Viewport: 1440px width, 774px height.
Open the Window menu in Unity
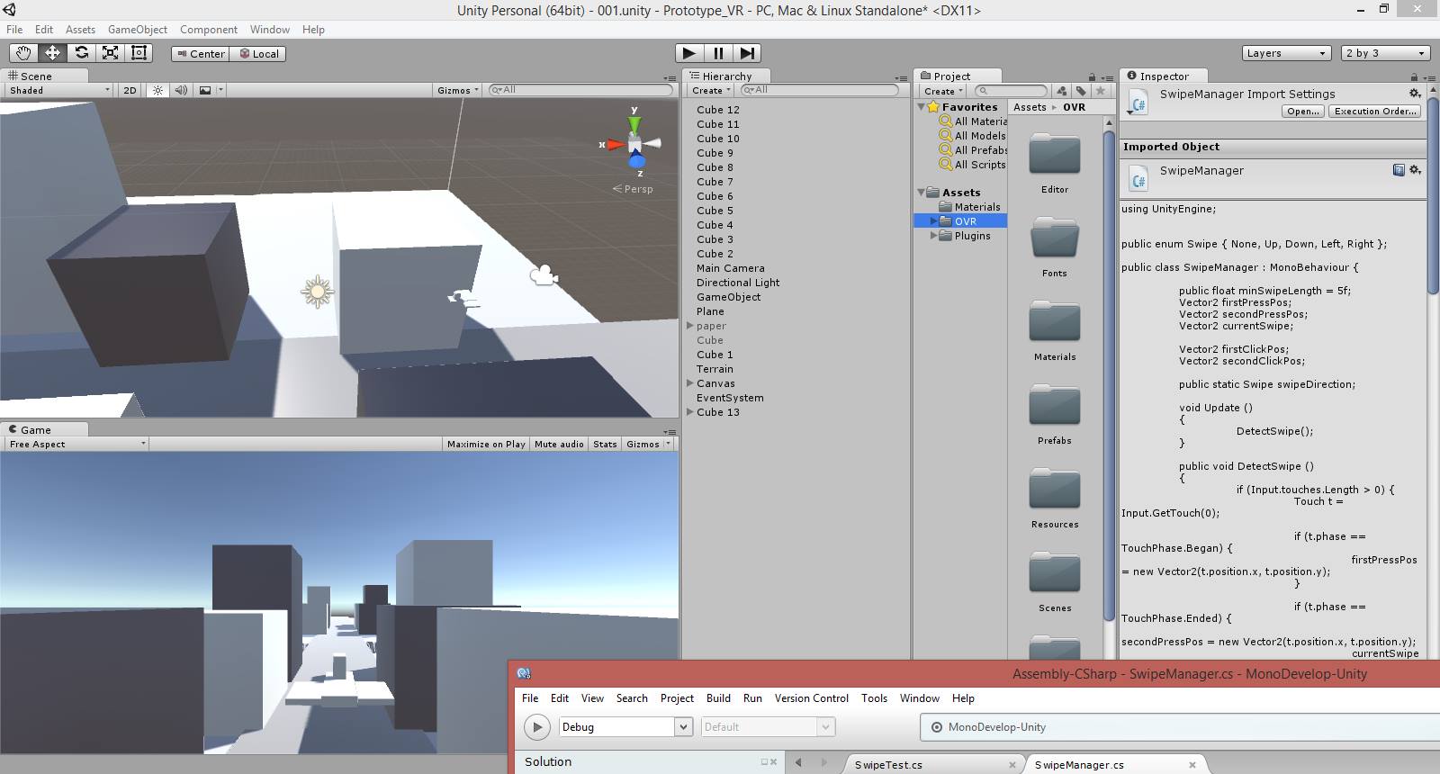click(270, 30)
